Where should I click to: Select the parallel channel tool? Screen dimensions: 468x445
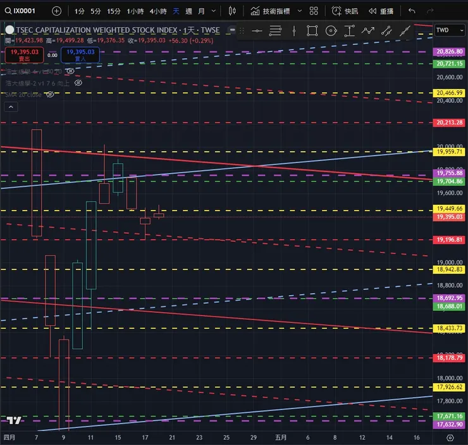point(386,31)
